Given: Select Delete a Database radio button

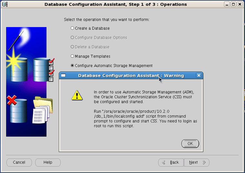Looking at the screenshot, I should (x=72, y=47).
